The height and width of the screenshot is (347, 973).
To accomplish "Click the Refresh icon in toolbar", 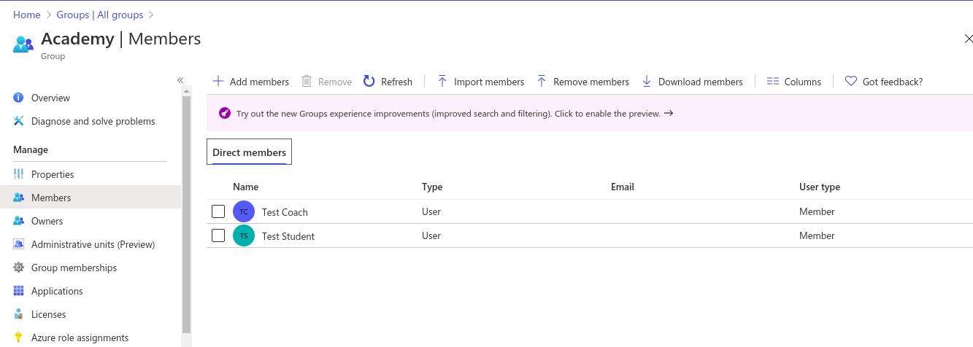I will point(369,82).
